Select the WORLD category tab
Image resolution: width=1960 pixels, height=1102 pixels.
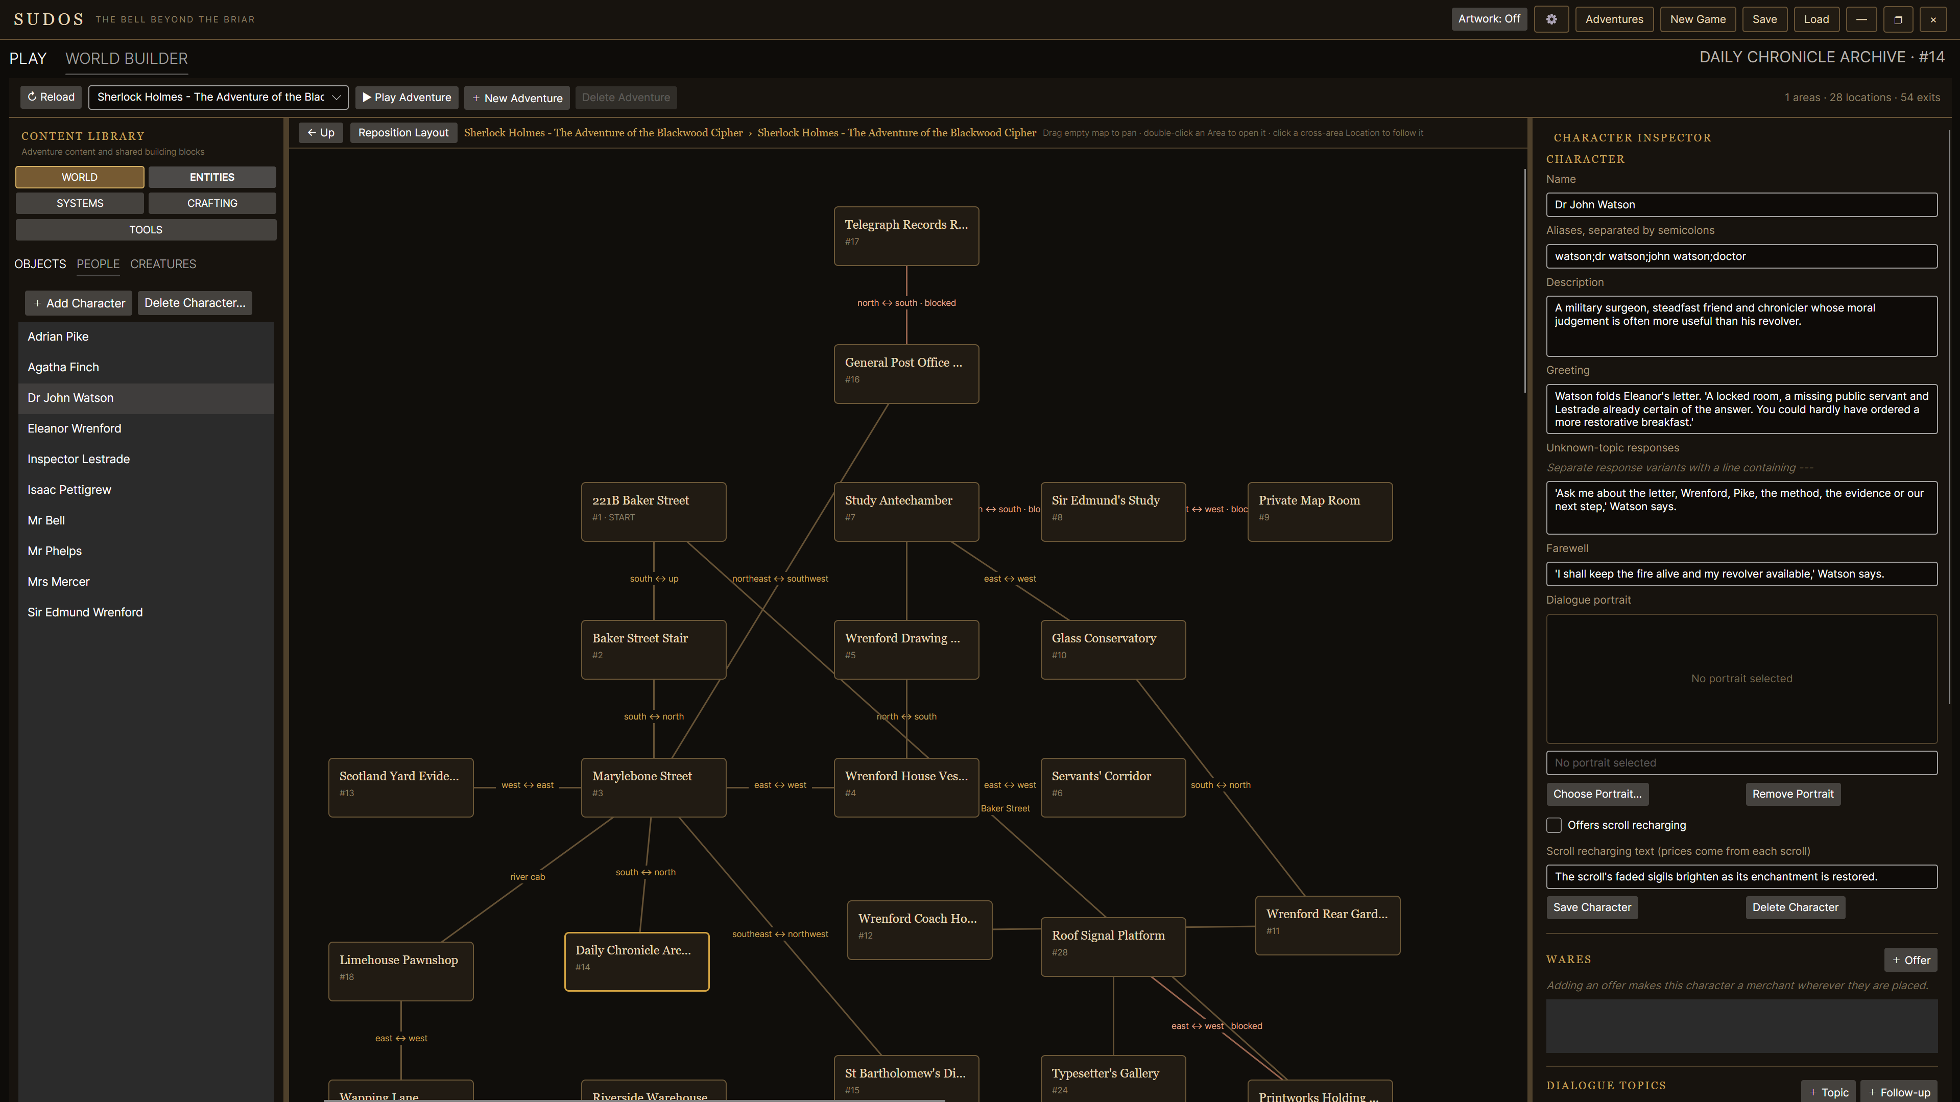[x=79, y=177]
